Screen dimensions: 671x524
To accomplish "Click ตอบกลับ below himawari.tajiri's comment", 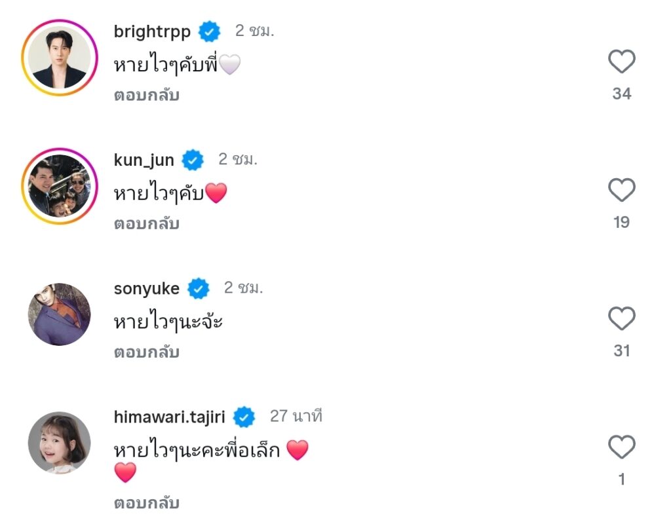I will (x=147, y=504).
